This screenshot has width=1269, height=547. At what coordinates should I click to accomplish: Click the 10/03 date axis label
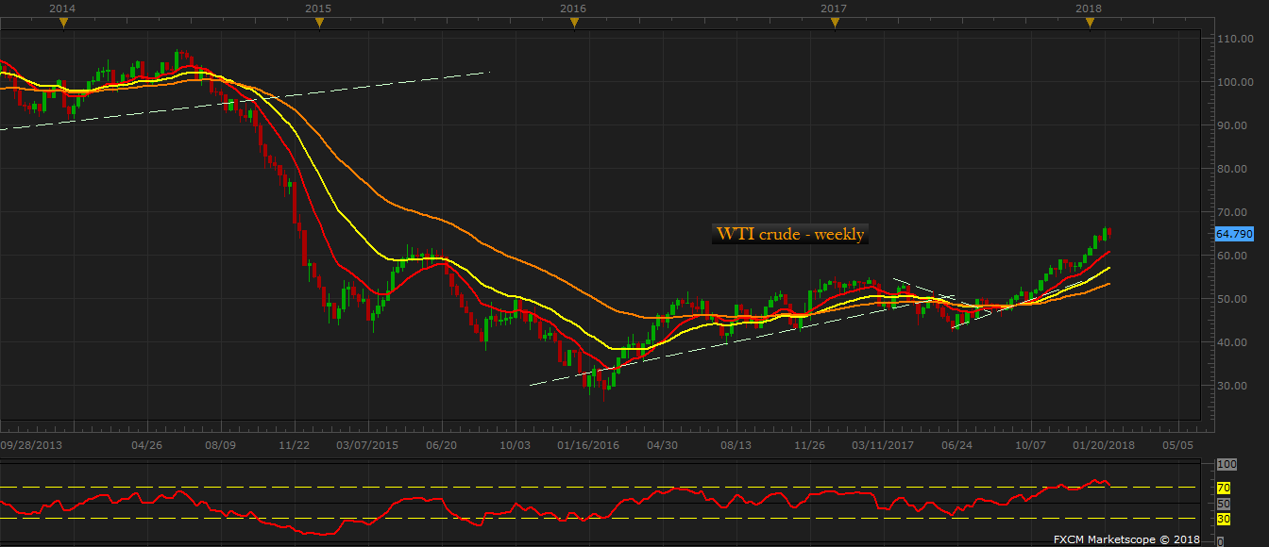516,444
